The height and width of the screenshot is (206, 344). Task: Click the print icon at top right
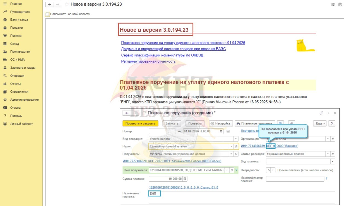tap(340, 4)
